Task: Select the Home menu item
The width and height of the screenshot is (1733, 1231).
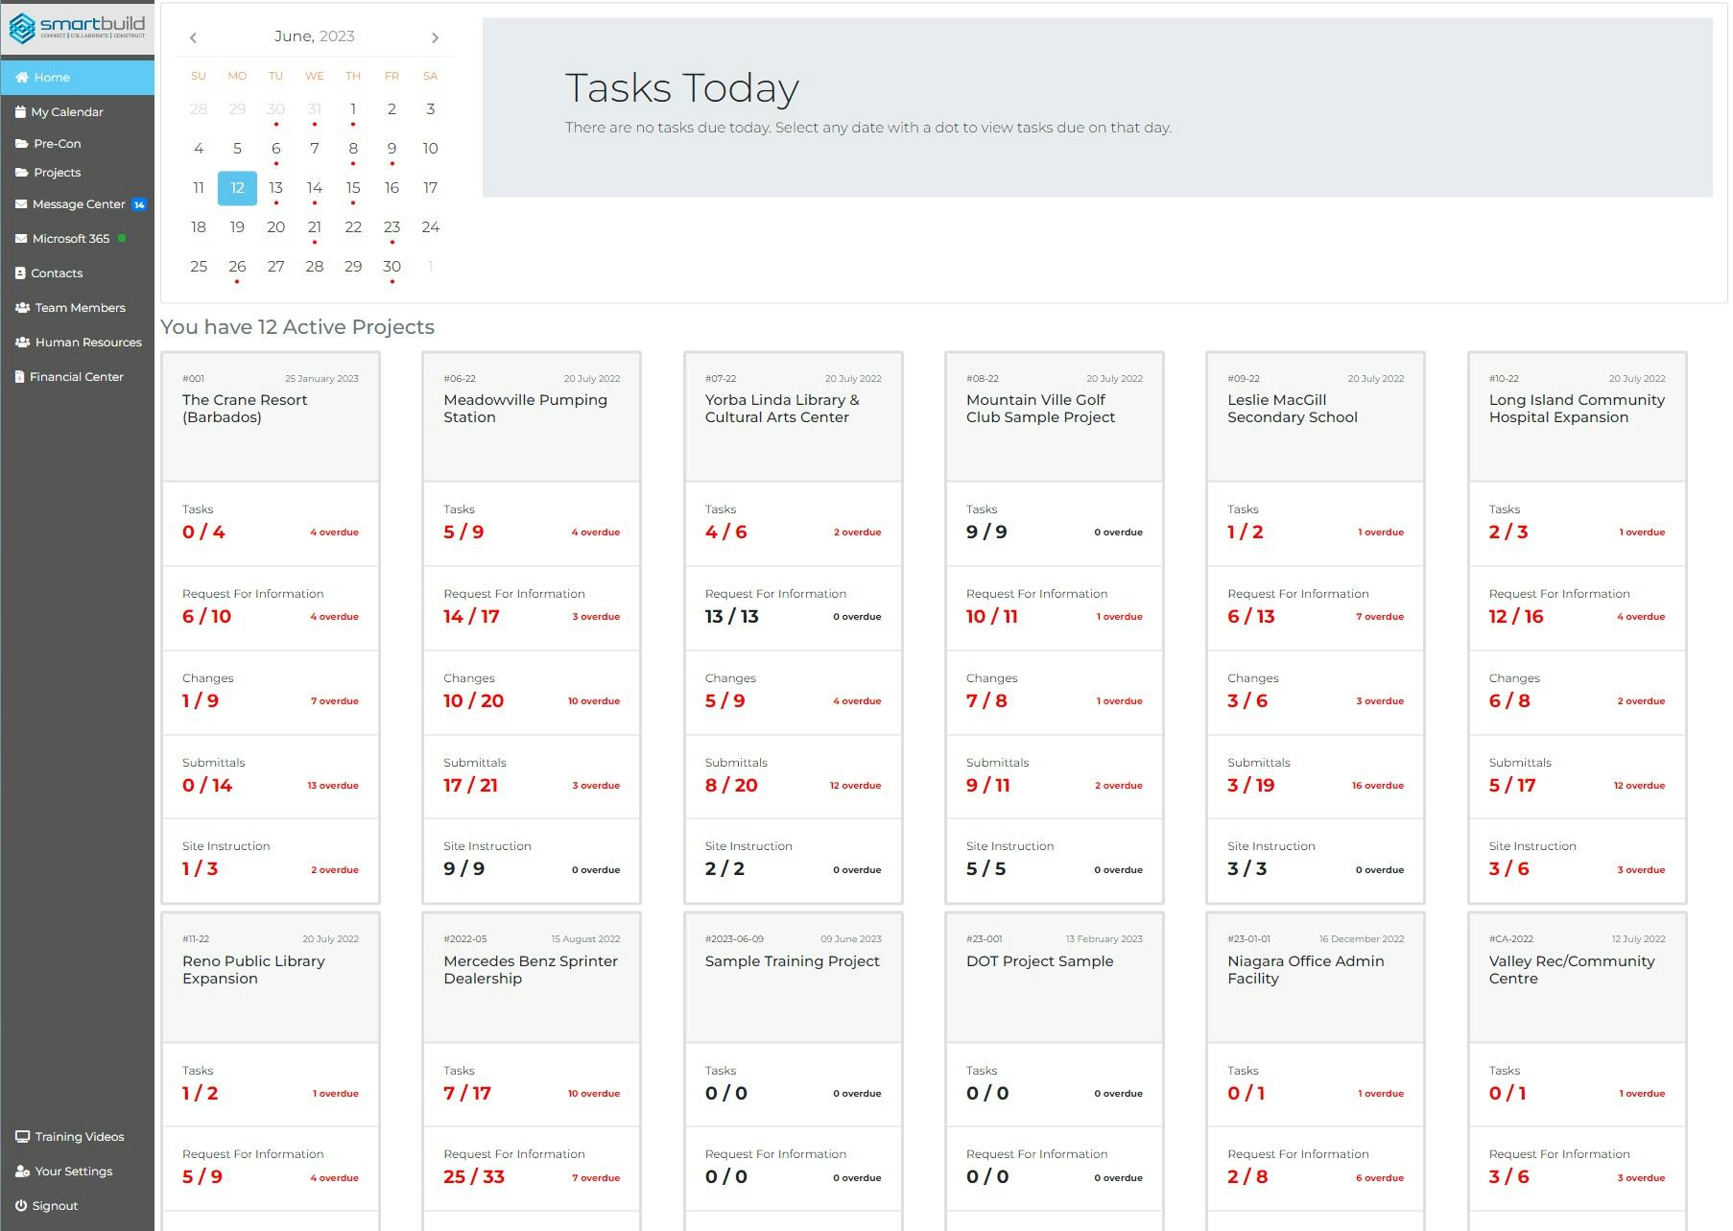Action: (50, 77)
